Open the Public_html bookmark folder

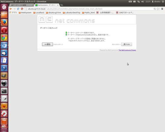[88, 13]
